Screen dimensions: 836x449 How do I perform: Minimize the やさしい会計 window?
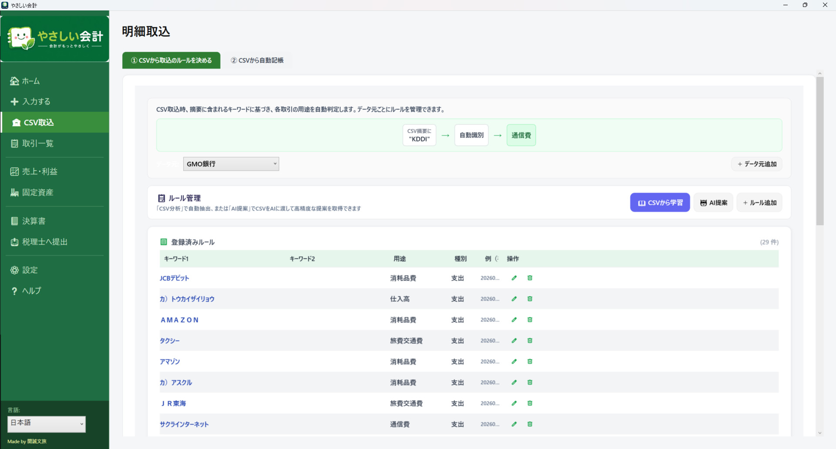(785, 5)
